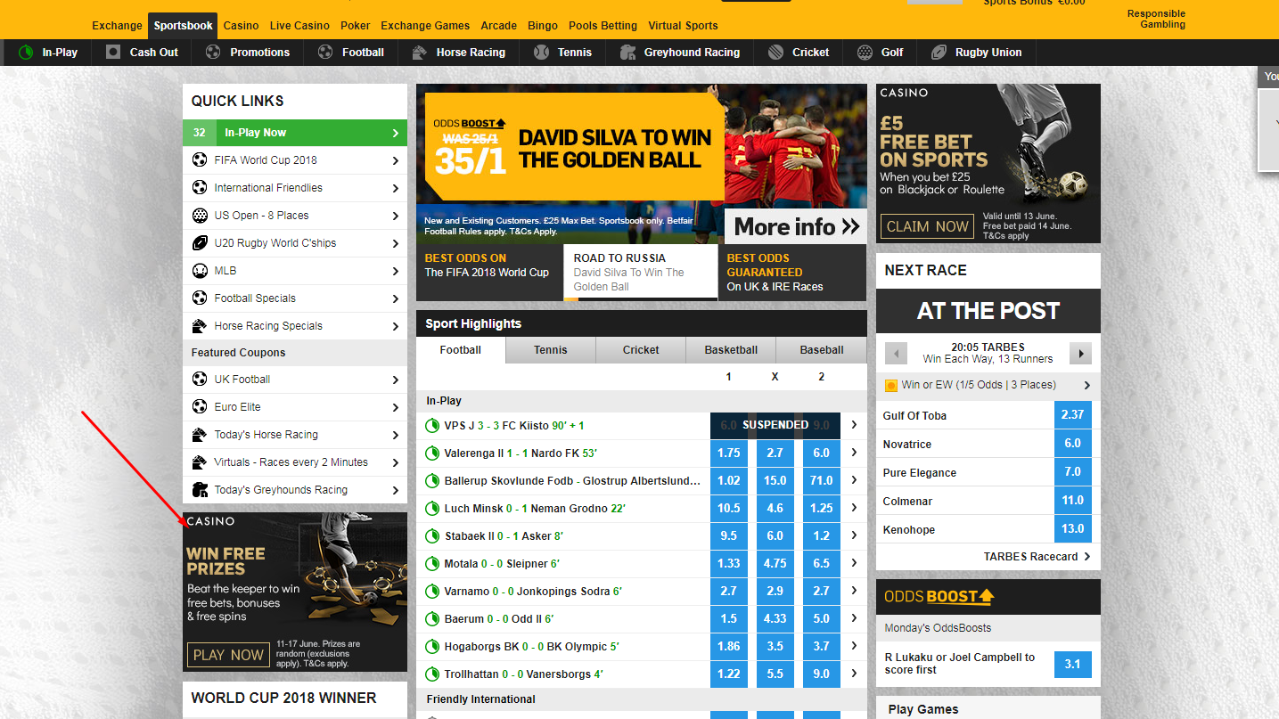Click horse icon beside Horse Racing Specials

[x=200, y=326]
